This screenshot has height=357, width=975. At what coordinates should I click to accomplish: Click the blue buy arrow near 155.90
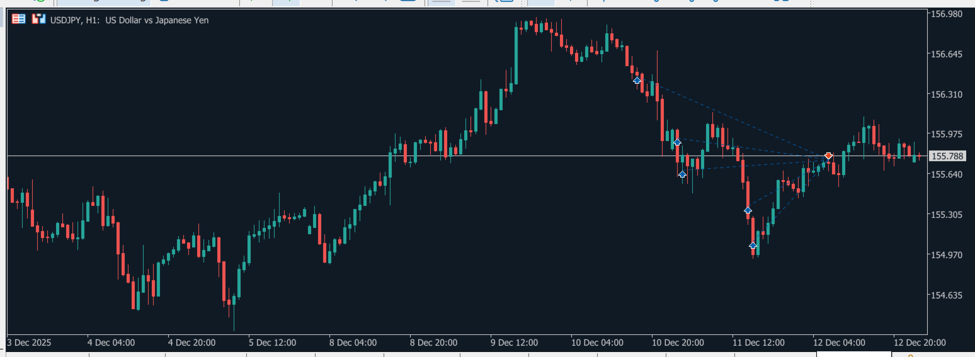coord(677,142)
